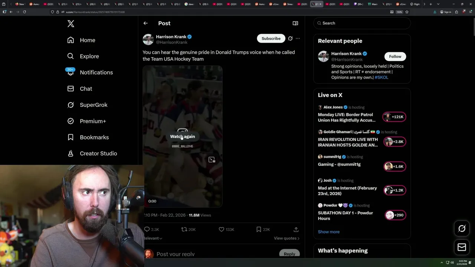Open Mad at the Internet broadcast

tap(347, 191)
